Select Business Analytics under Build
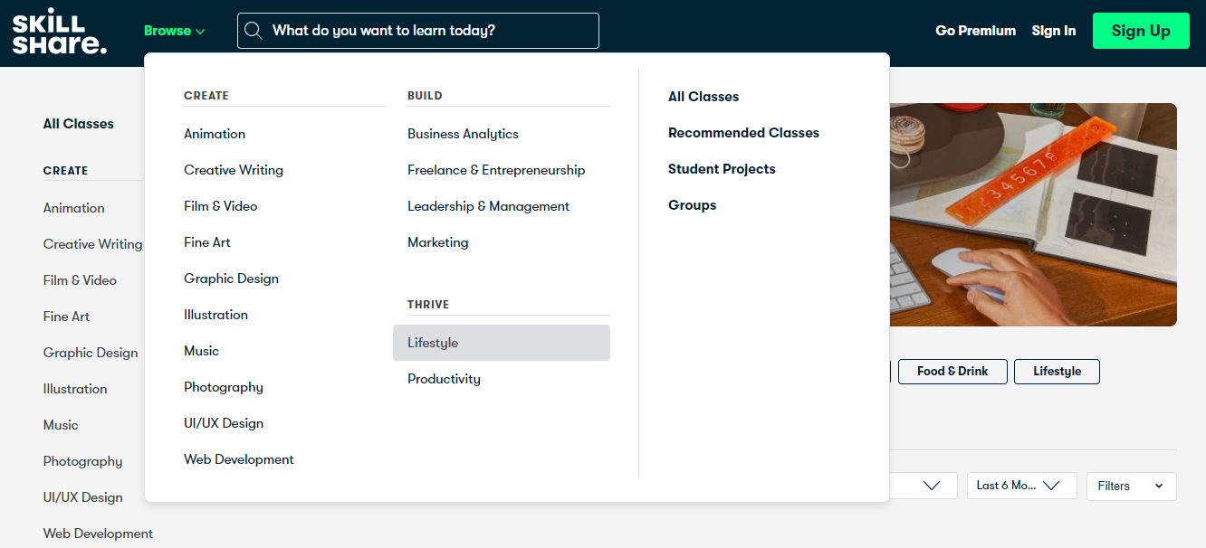The height and width of the screenshot is (548, 1206). click(x=463, y=134)
